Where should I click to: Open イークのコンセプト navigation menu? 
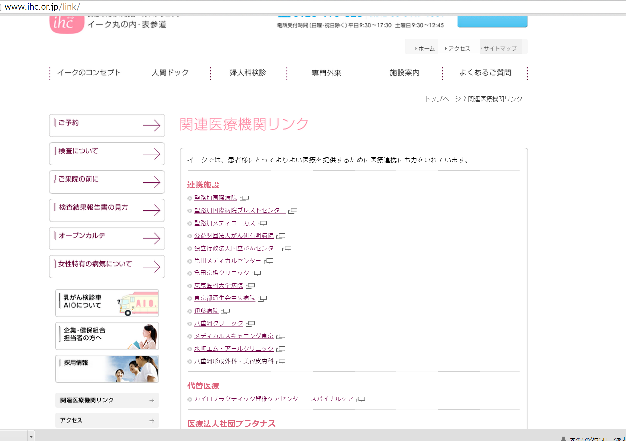[89, 73]
